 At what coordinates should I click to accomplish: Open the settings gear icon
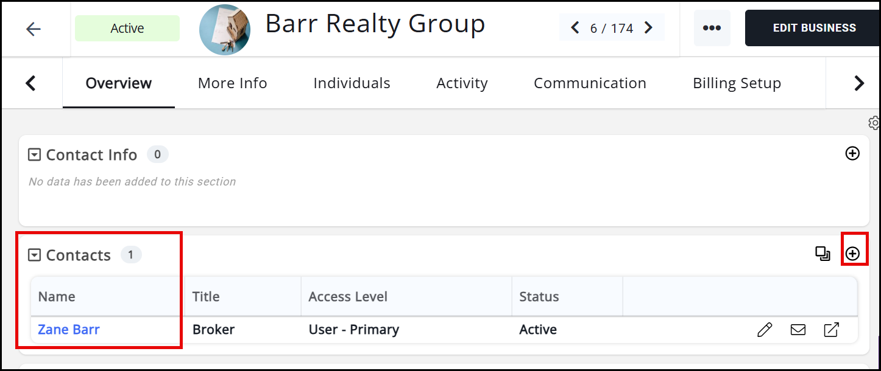pyautogui.click(x=874, y=123)
